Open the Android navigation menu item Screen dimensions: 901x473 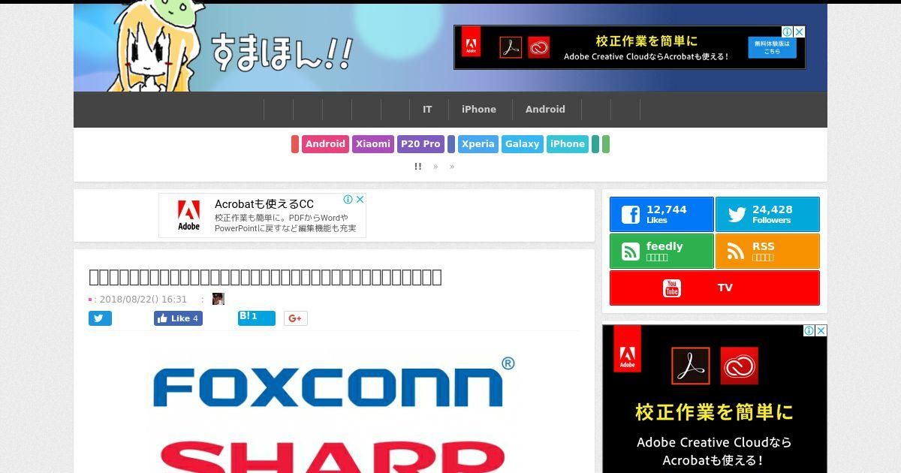545,110
